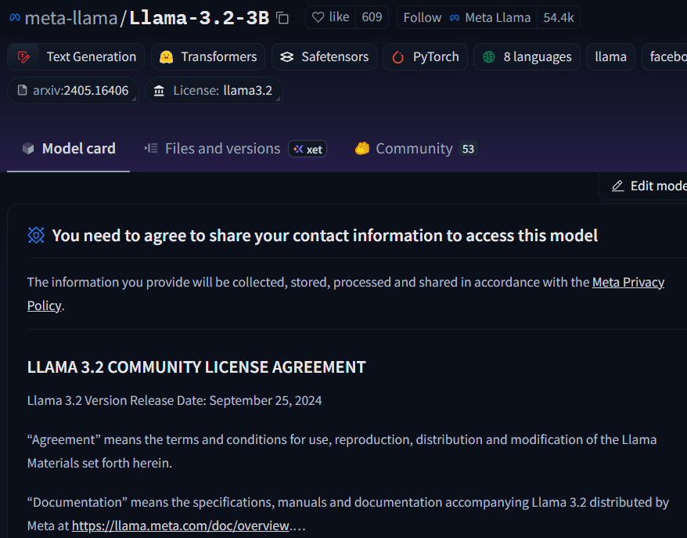Open the llama.meta.com/doc/overview link
The image size is (687, 538).
tap(181, 525)
